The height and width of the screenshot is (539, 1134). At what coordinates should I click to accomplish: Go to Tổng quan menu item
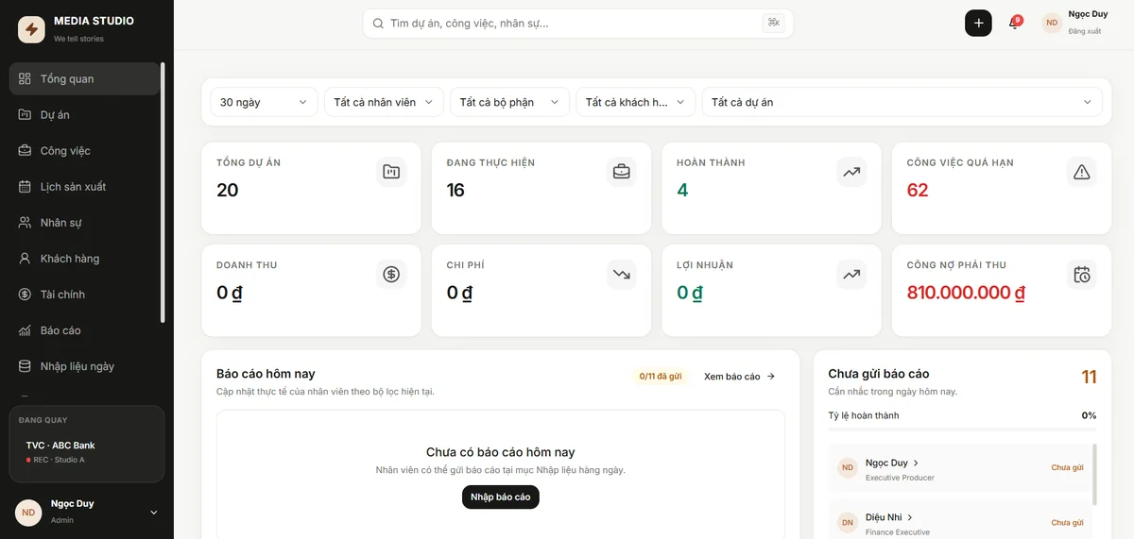[x=84, y=78]
